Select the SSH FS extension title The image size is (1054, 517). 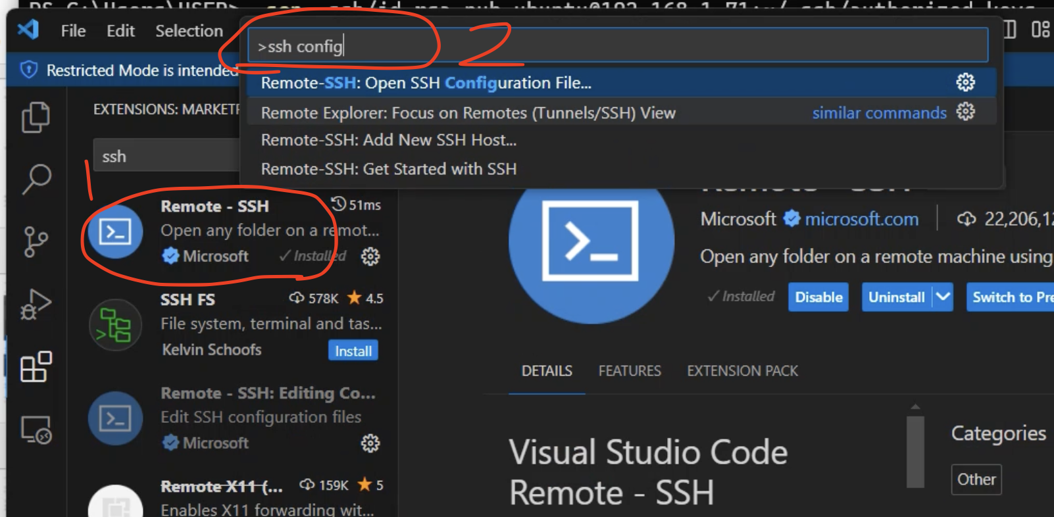click(x=188, y=299)
